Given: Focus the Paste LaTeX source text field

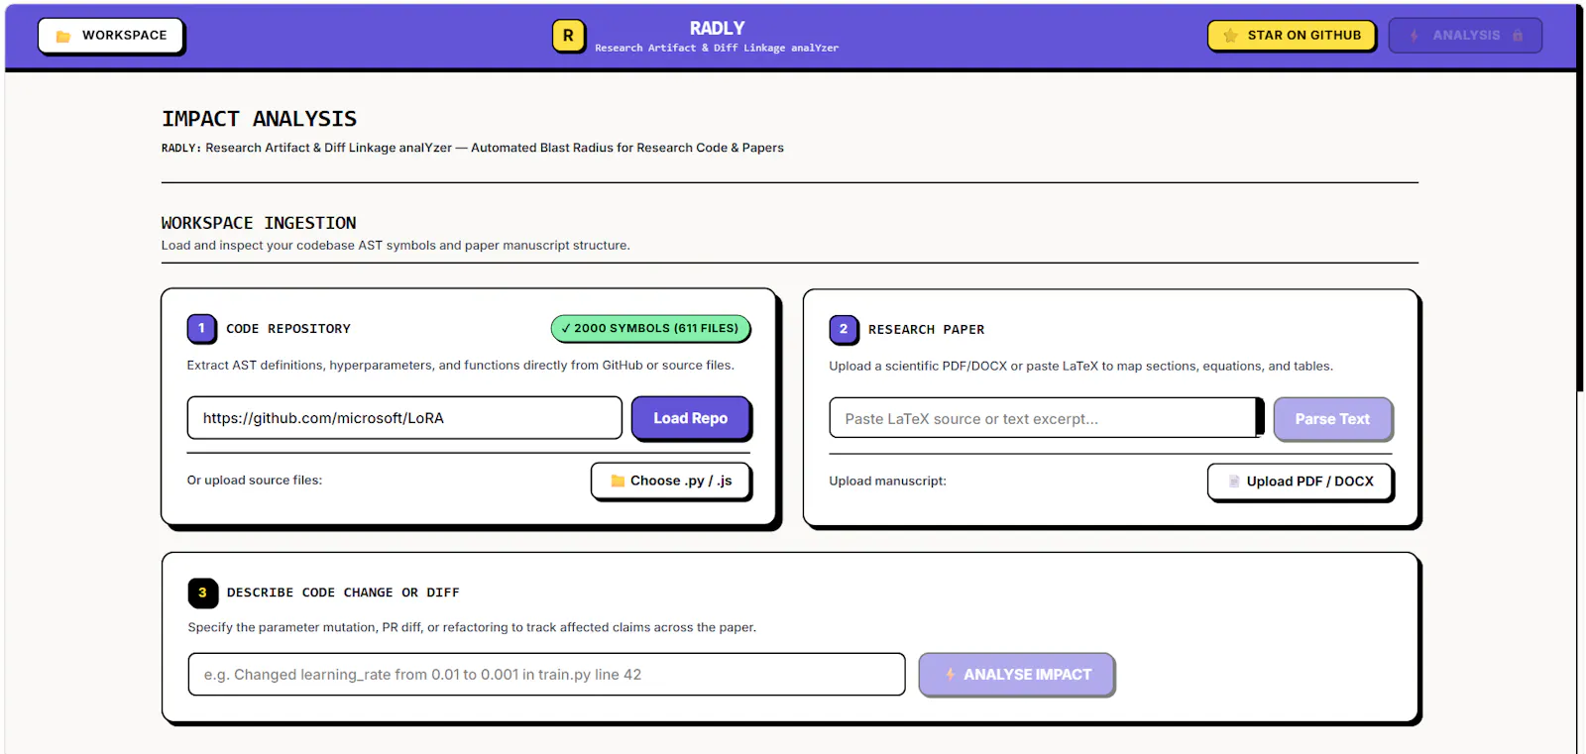Looking at the screenshot, I should tap(1043, 418).
